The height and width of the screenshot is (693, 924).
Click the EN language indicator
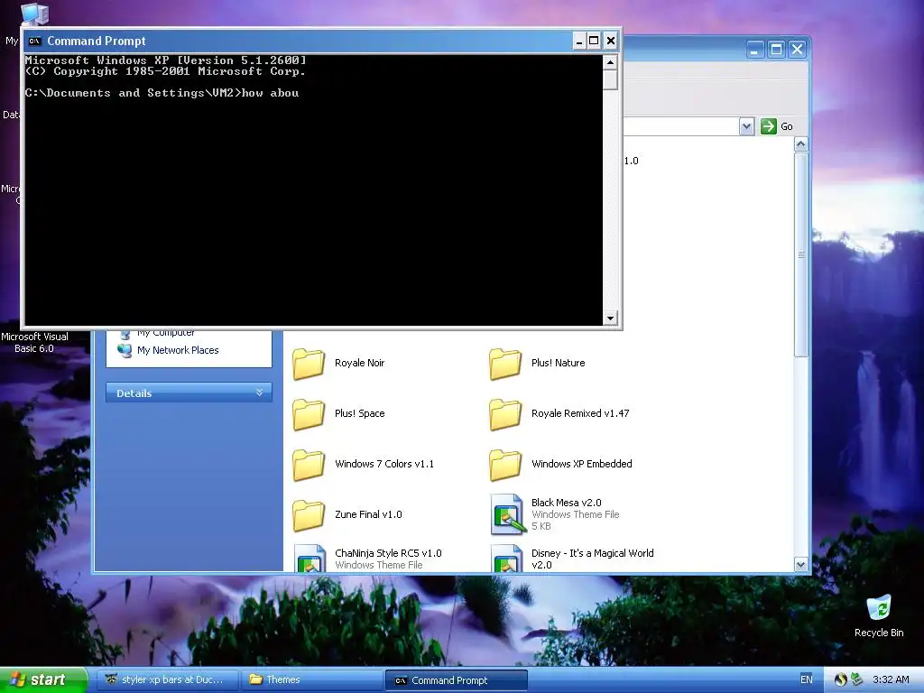click(806, 679)
